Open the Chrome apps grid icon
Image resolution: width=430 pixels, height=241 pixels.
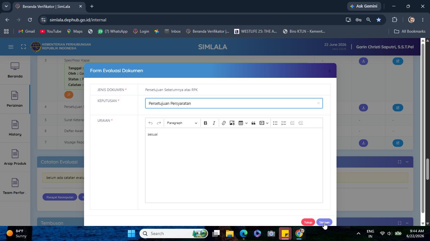6,31
